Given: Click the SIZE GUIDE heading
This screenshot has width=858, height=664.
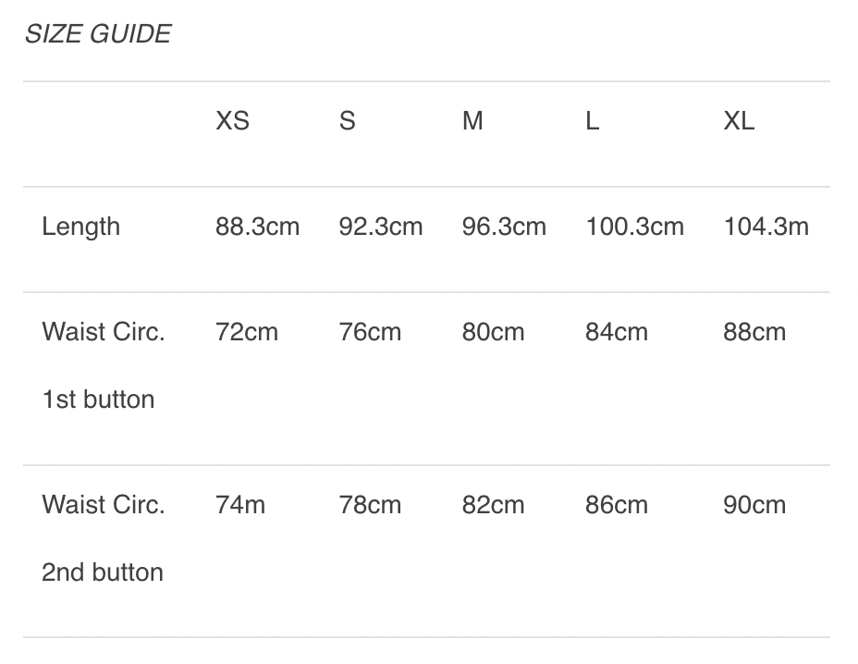Looking at the screenshot, I should pyautogui.click(x=97, y=34).
